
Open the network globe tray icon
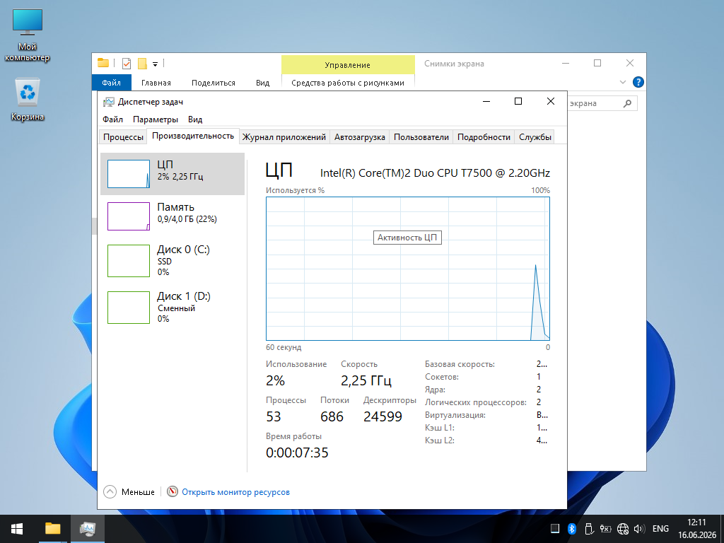(622, 529)
